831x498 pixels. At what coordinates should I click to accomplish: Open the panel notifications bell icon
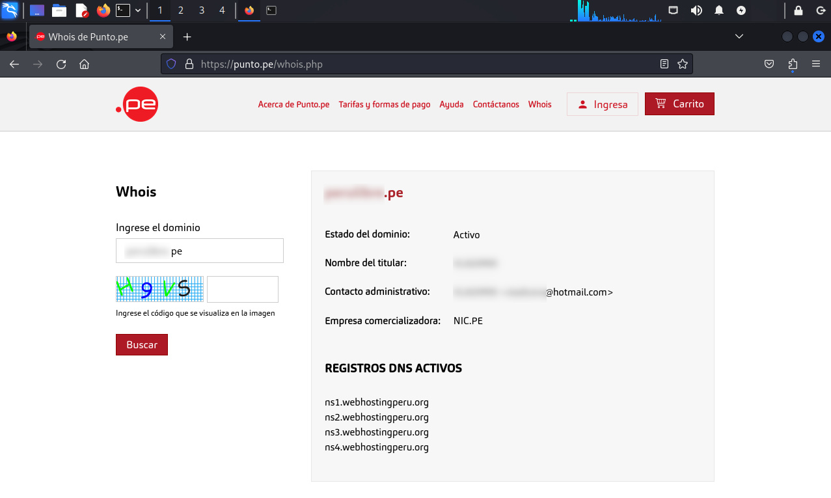(719, 10)
